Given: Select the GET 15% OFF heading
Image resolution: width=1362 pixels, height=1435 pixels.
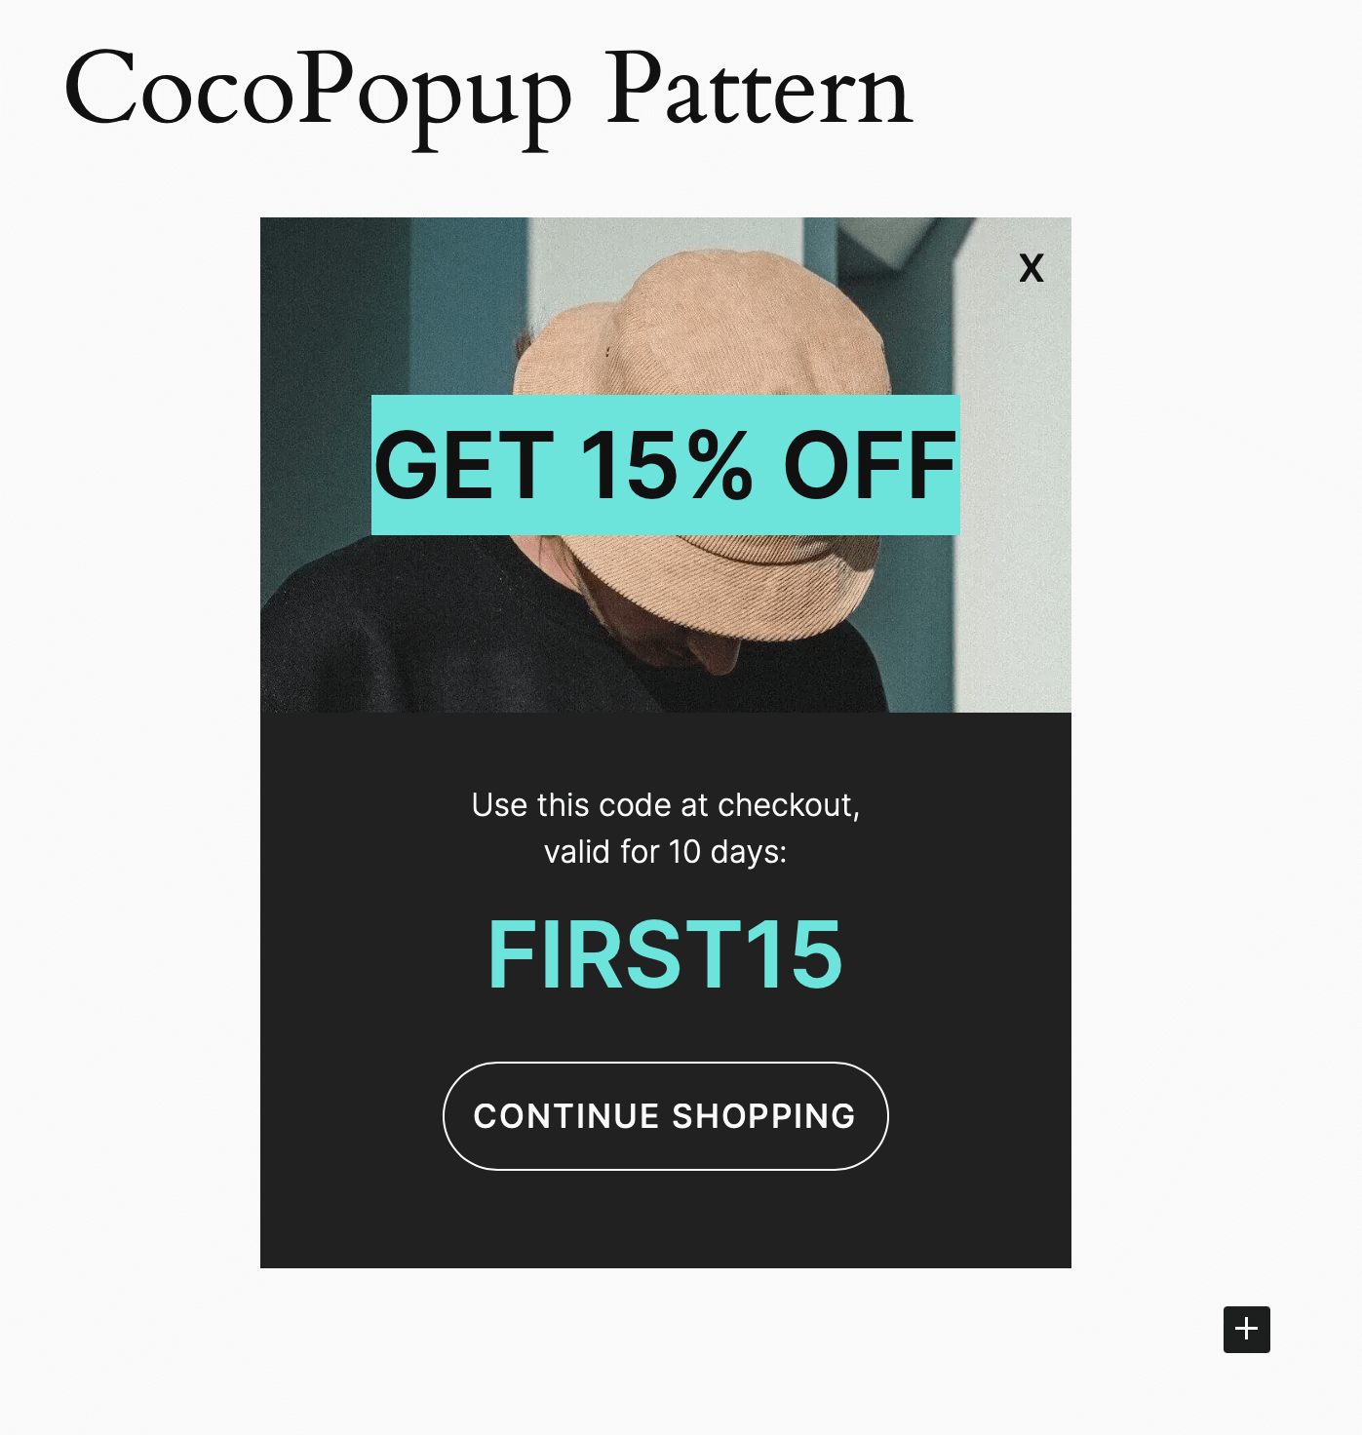Looking at the screenshot, I should pos(666,465).
